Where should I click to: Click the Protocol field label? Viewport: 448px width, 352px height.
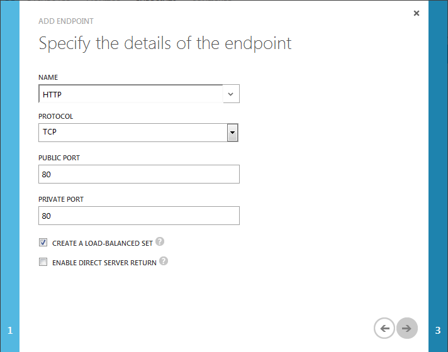point(56,116)
